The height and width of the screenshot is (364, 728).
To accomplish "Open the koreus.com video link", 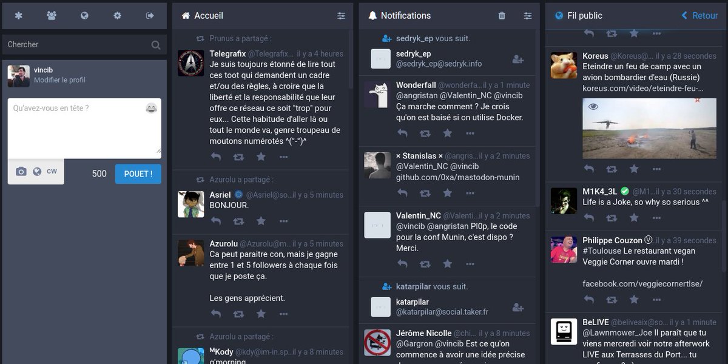I will pyautogui.click(x=643, y=89).
